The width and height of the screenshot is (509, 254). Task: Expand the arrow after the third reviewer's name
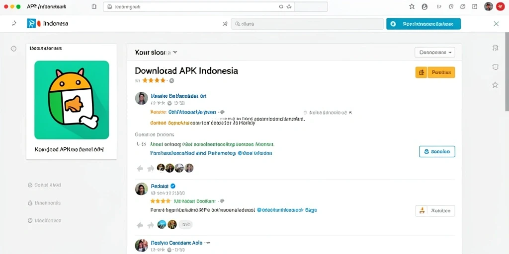click(208, 243)
